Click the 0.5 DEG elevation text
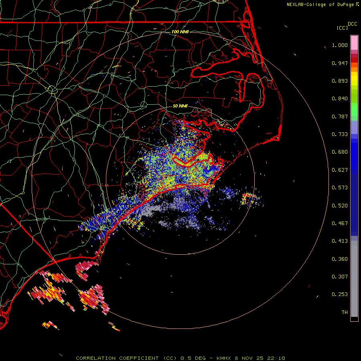Viewport: 361px width, 361px height. [x=193, y=358]
